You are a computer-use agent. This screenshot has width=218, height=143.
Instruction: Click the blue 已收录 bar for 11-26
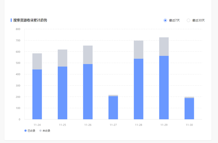[88, 92]
